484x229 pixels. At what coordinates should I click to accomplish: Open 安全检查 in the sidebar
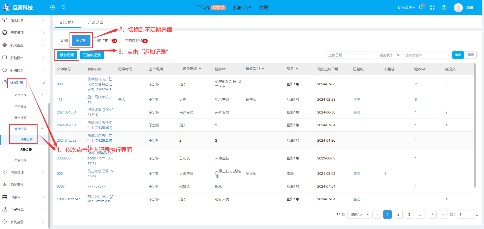[x=20, y=118]
